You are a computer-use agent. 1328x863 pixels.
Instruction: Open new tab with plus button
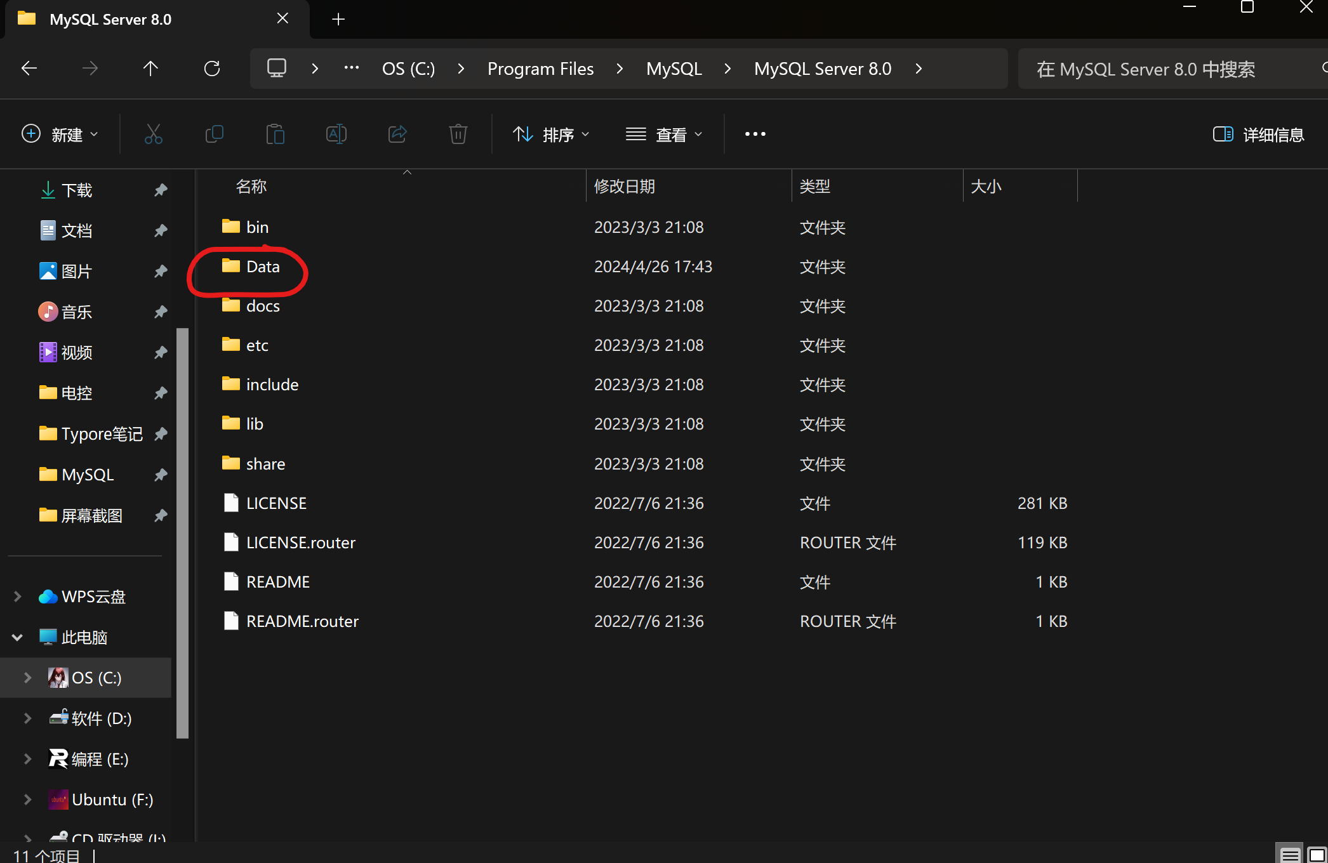pyautogui.click(x=338, y=20)
